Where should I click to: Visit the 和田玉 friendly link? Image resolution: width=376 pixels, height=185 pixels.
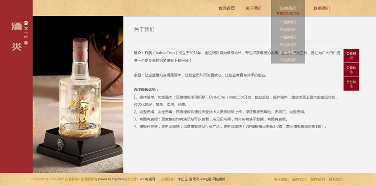183,179
